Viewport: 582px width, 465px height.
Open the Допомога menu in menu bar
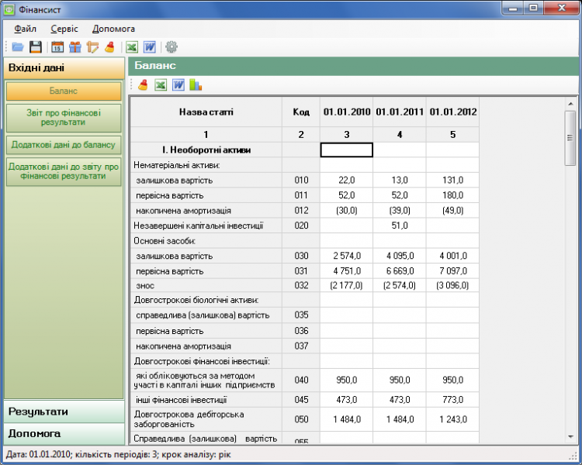point(113,29)
